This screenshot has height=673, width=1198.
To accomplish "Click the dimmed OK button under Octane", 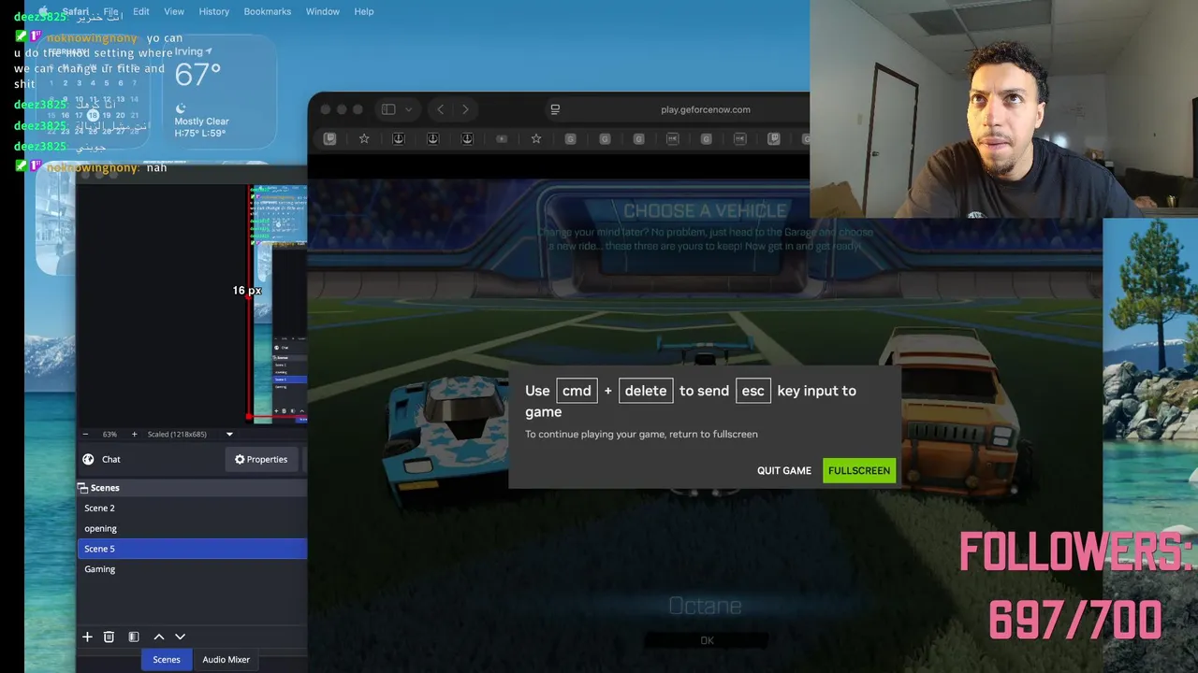I will coord(707,640).
